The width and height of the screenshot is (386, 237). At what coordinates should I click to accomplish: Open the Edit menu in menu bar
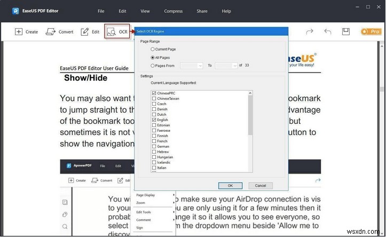pyautogui.click(x=122, y=11)
